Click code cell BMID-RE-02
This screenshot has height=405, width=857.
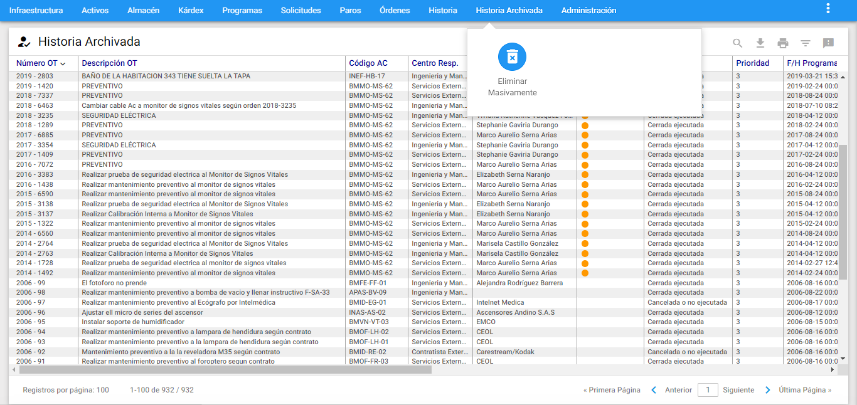(x=368, y=352)
